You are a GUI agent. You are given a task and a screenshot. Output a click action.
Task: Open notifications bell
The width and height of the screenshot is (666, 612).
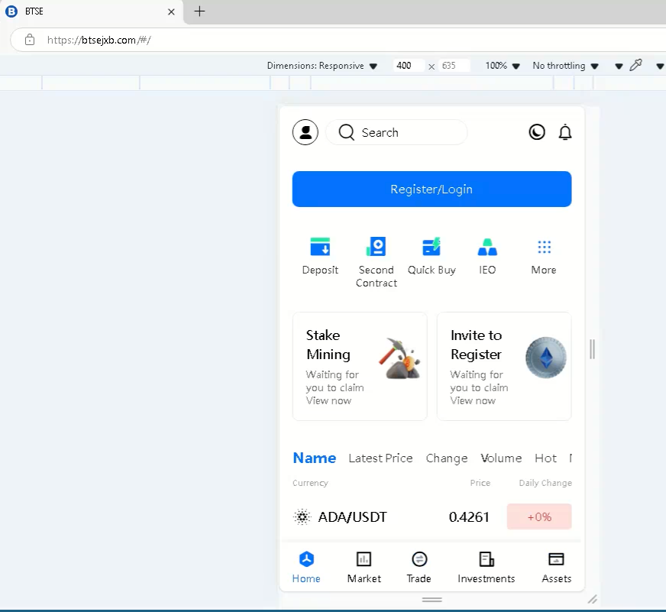565,132
